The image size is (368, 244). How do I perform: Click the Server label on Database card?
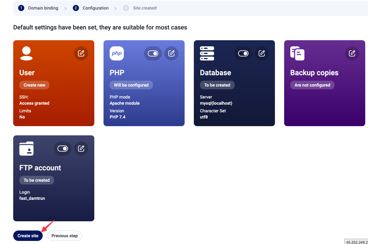206,97
